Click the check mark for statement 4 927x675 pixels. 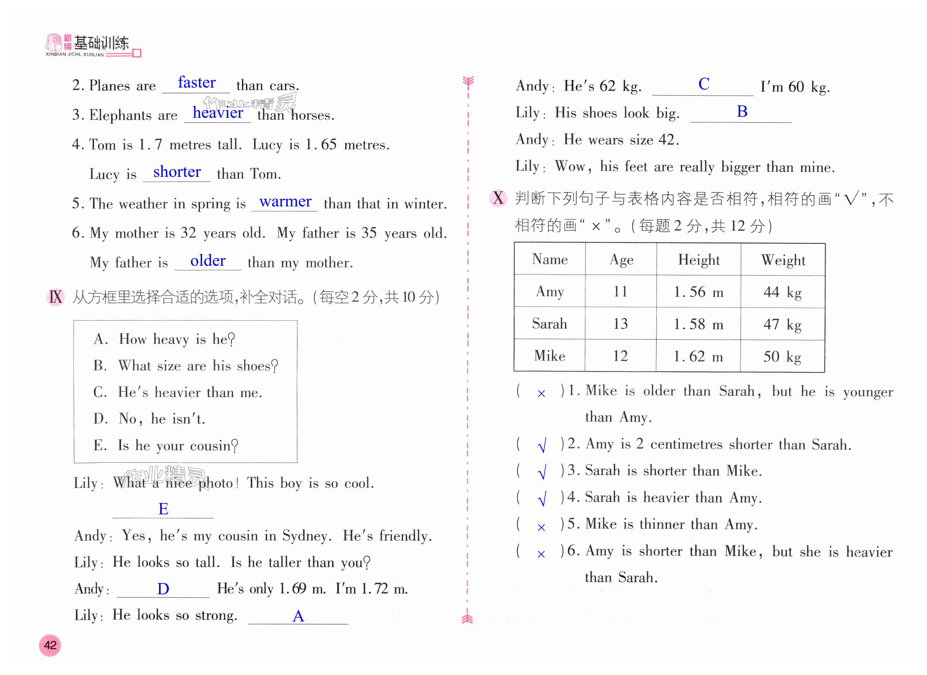542,499
